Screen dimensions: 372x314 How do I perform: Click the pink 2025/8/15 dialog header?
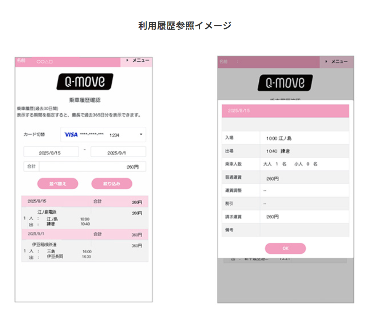285,111
